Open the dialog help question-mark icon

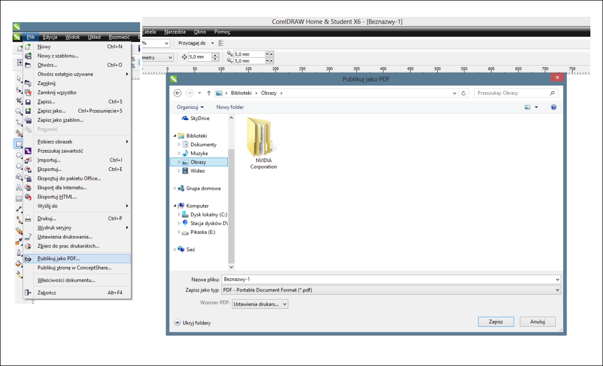[x=553, y=107]
